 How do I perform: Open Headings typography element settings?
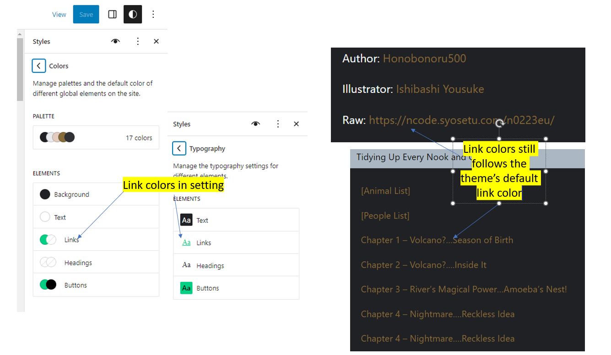point(236,265)
